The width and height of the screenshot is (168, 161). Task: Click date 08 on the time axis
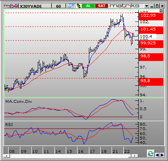12,151
